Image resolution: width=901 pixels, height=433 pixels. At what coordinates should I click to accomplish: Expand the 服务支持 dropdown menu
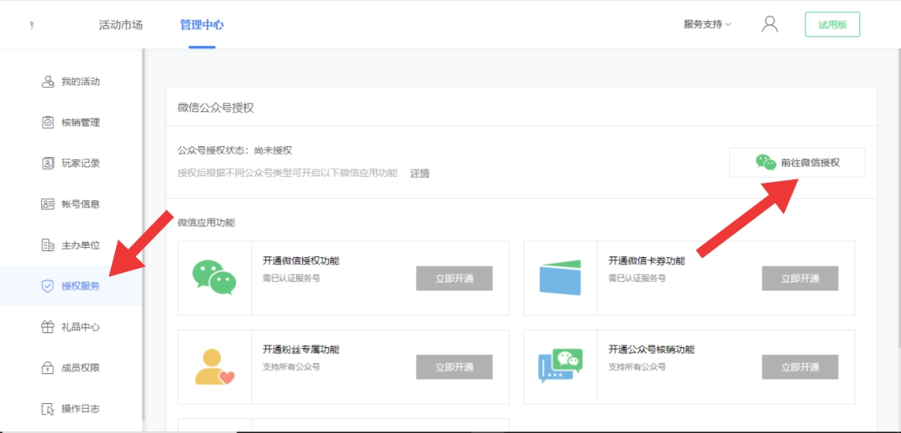pyautogui.click(x=707, y=24)
